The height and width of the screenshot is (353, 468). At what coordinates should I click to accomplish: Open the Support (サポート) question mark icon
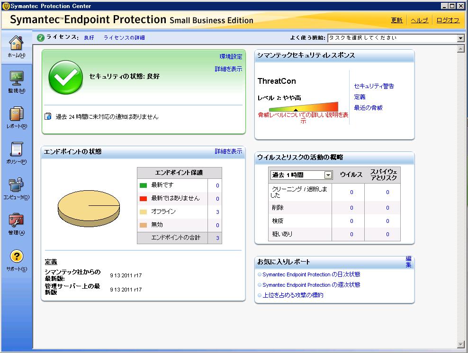point(17,256)
